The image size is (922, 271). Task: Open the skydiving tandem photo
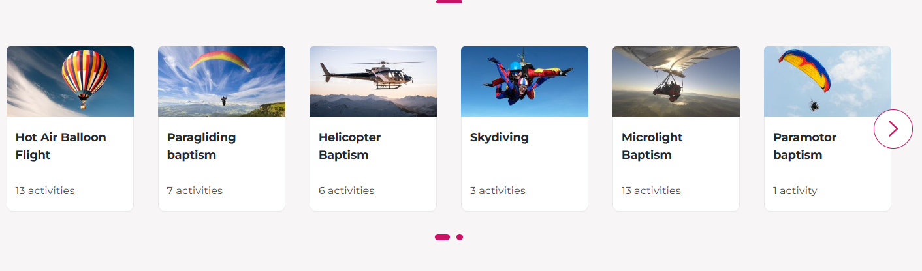[524, 81]
